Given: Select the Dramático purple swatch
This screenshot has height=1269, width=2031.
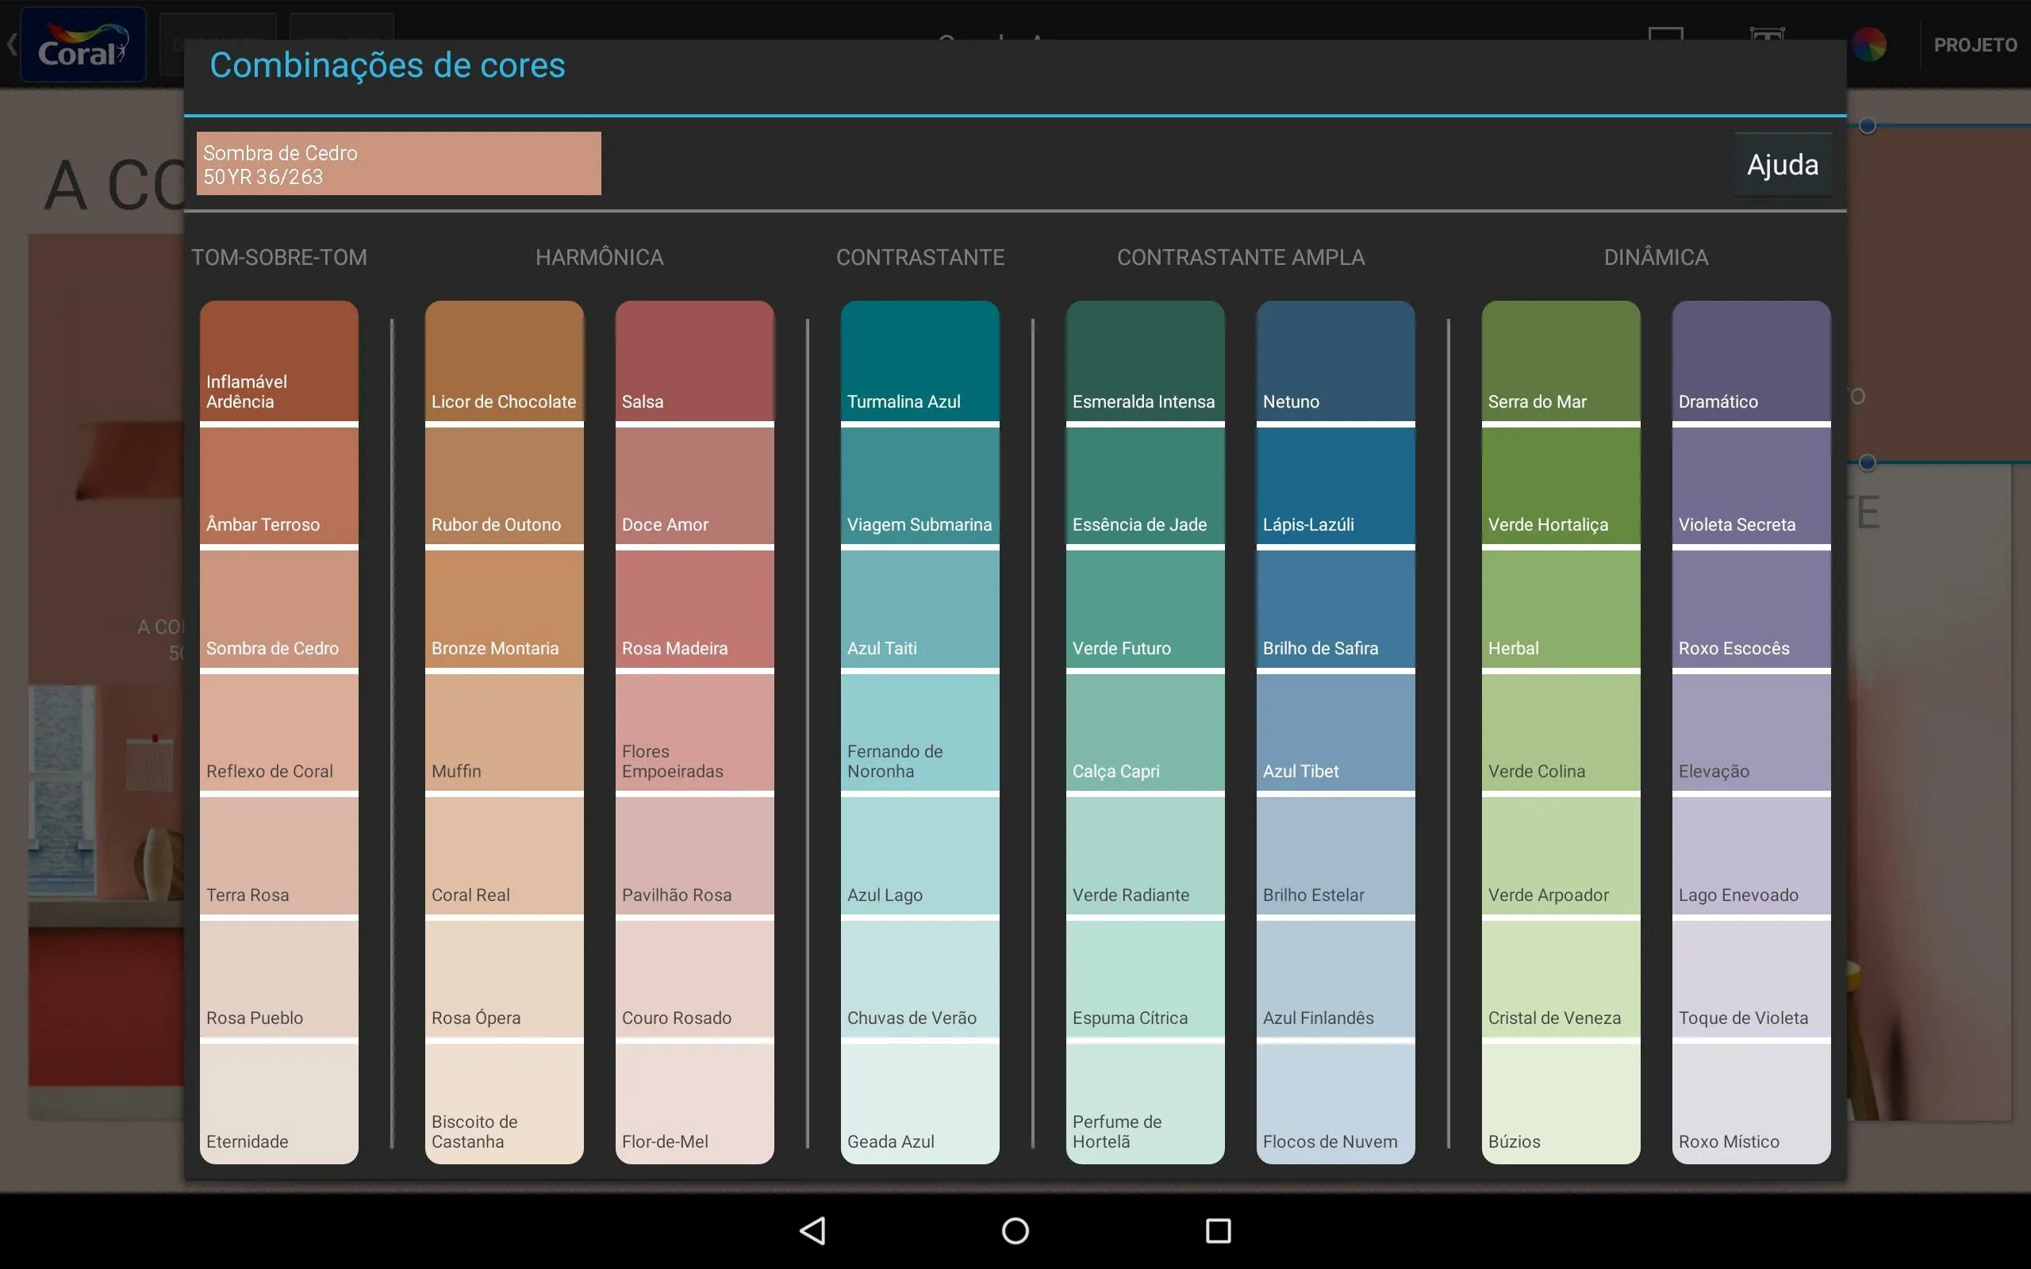Looking at the screenshot, I should [1751, 361].
